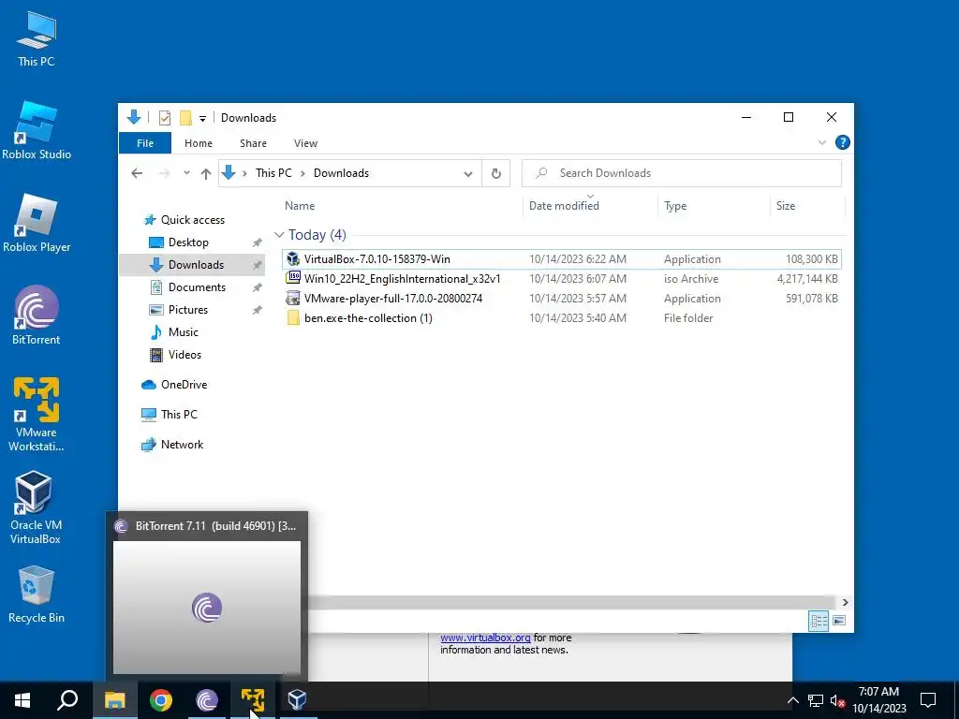Viewport: 959px width, 719px height.
Task: Refresh the Downloads folder view
Action: [496, 173]
